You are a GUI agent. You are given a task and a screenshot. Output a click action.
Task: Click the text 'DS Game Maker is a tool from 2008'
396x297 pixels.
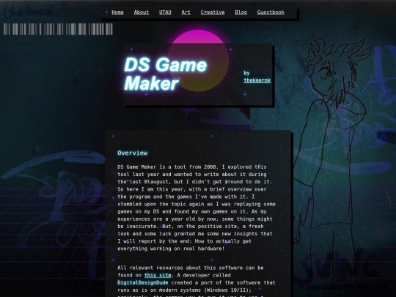pyautogui.click(x=166, y=167)
